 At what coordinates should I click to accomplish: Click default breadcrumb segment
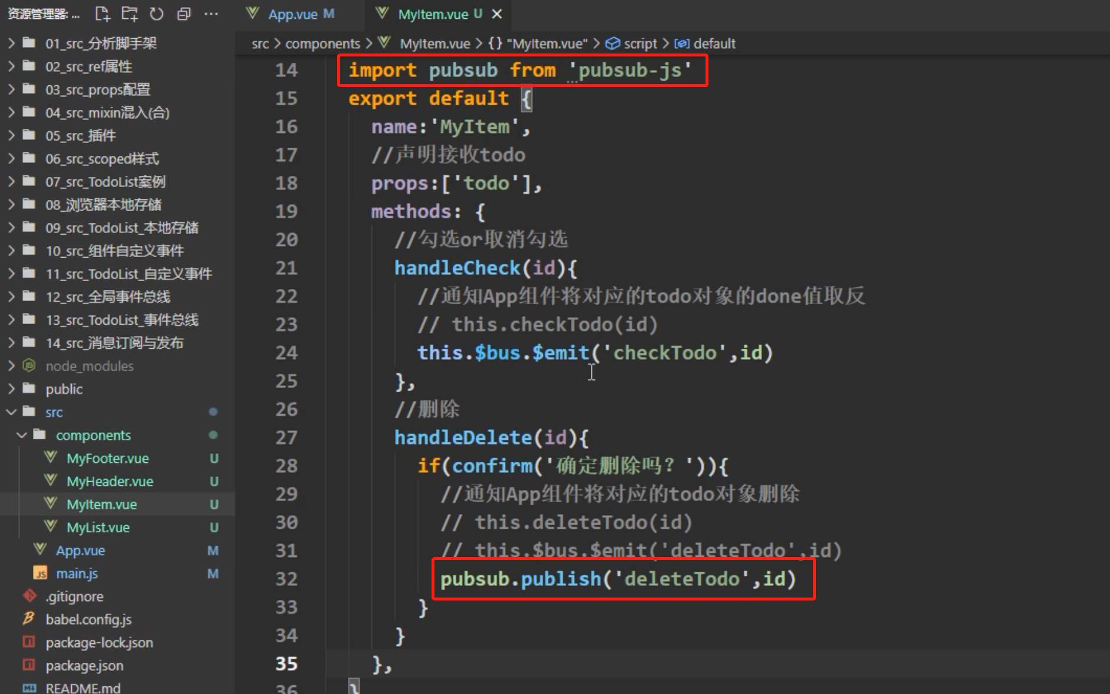point(714,44)
